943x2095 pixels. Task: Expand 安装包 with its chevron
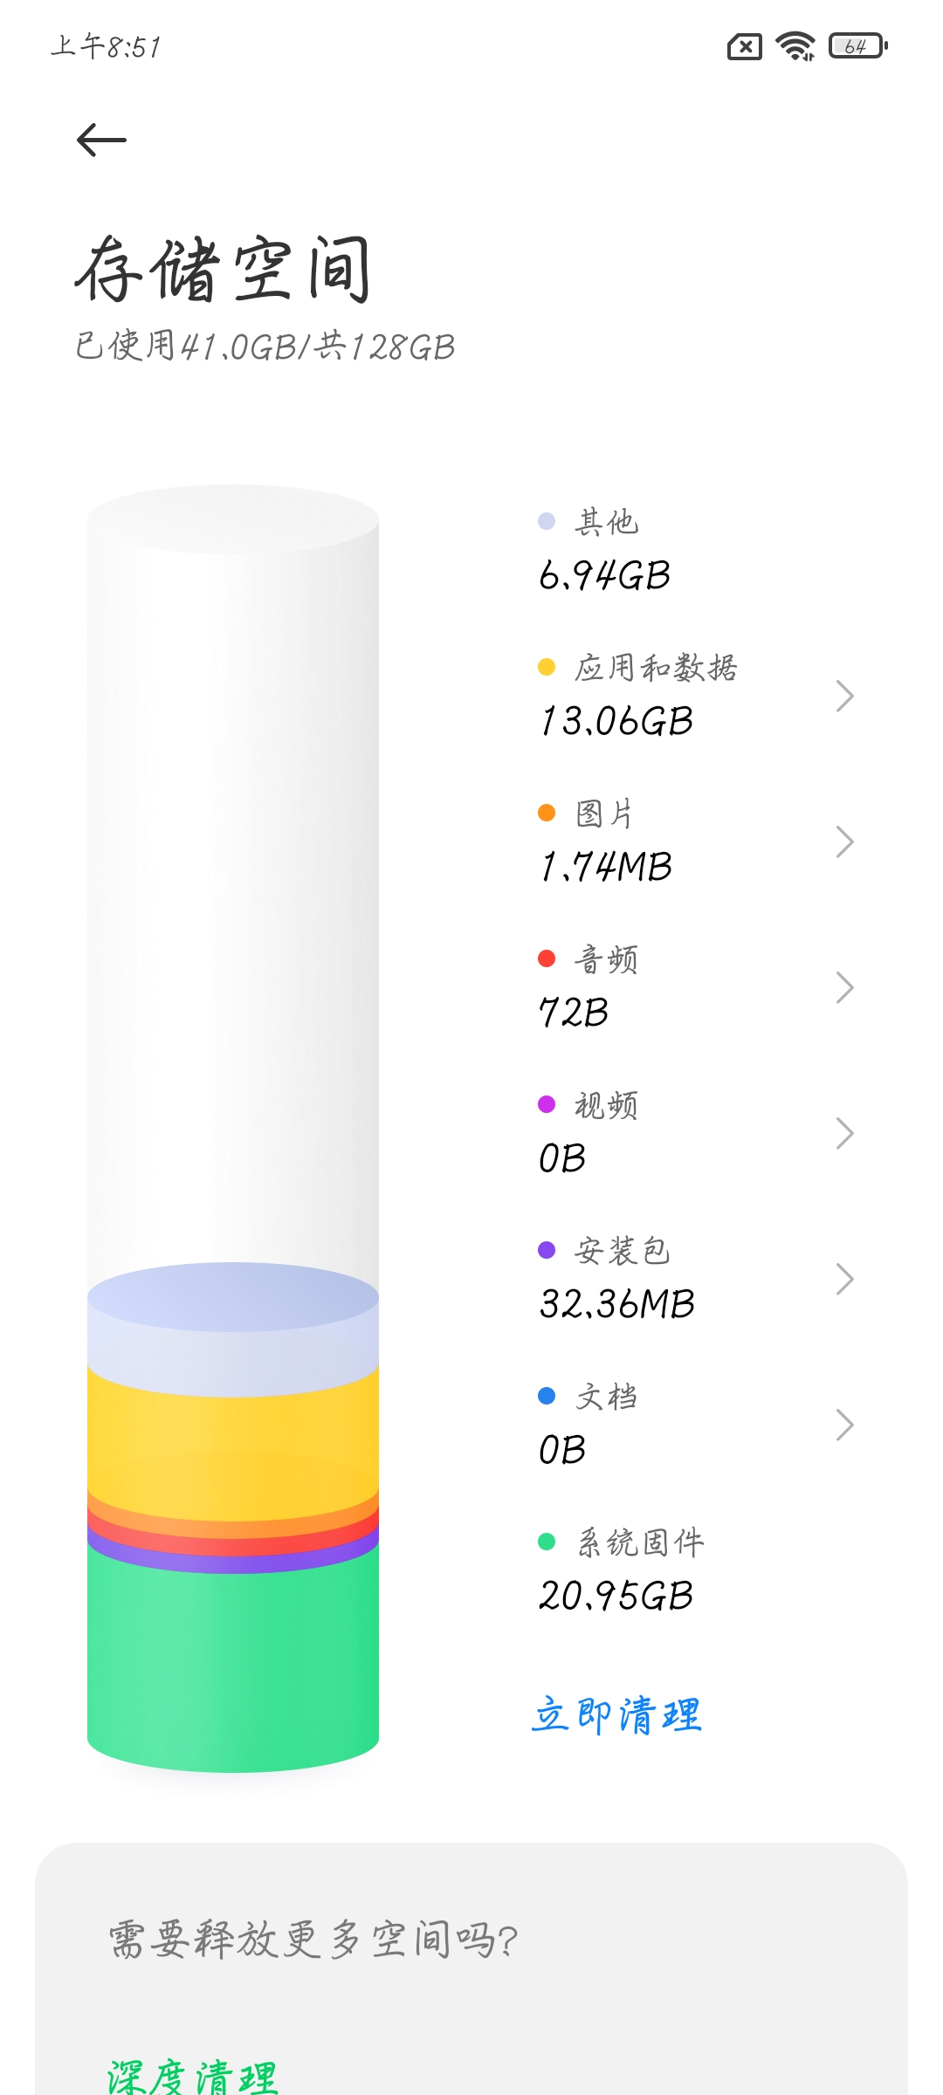843,1279
